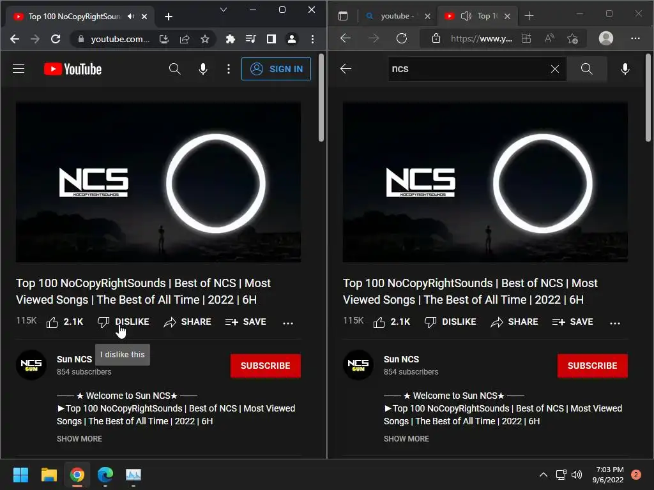Select Top 100 NoCopyRightSounds Chrome tab

tap(74, 16)
